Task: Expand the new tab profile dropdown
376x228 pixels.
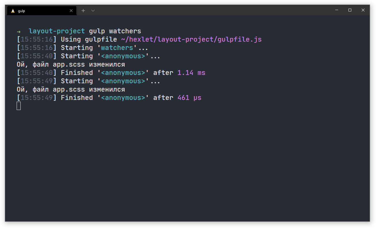Action: pyautogui.click(x=93, y=11)
